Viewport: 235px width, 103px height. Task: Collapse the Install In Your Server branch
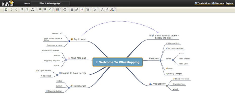coord(58,75)
